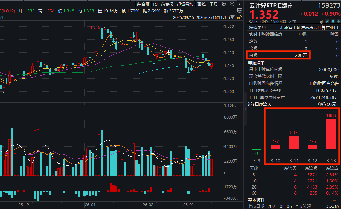Select the 画线 drawing tool
Viewport: 341px width, 209px height.
coord(201,4)
